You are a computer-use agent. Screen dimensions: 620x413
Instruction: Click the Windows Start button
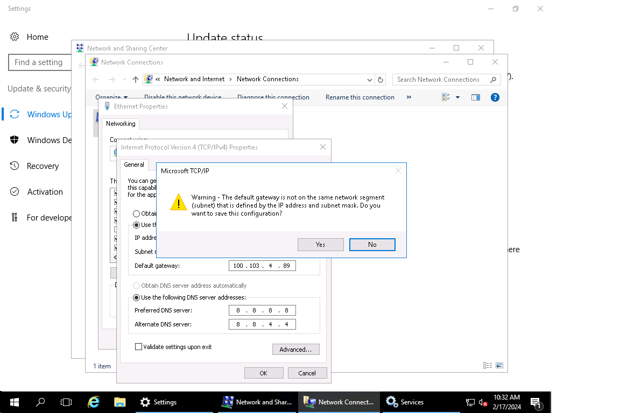coord(14,402)
